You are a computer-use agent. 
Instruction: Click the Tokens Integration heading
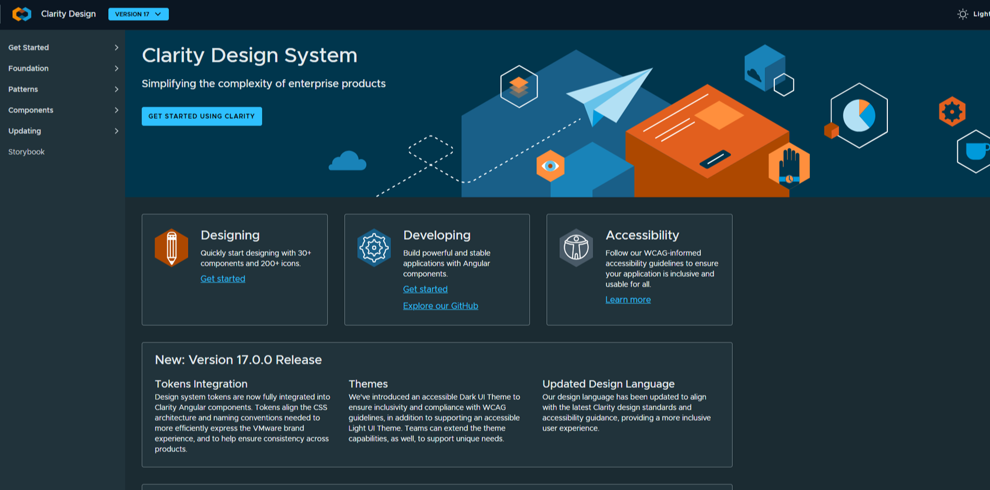[x=201, y=384]
